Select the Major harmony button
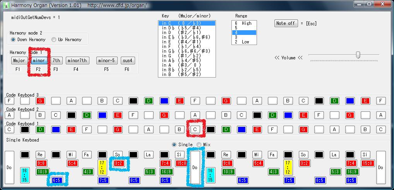 coord(19,60)
